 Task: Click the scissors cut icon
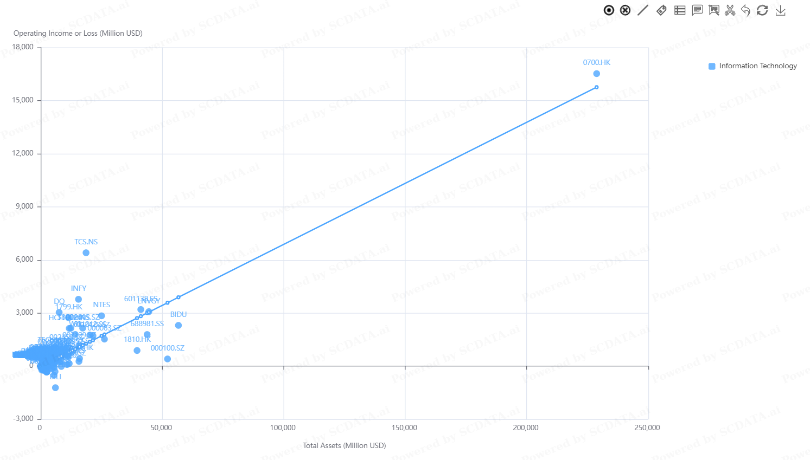click(x=730, y=10)
